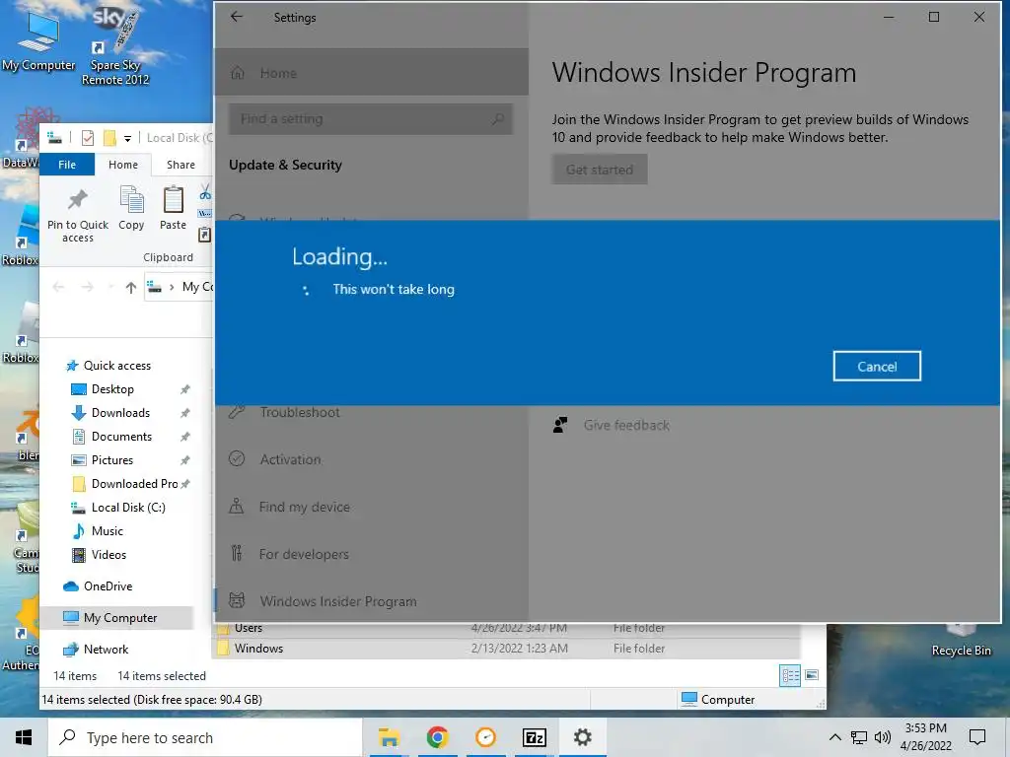Select the Windows folder row
The width and height of the screenshot is (1010, 757).
pos(506,649)
